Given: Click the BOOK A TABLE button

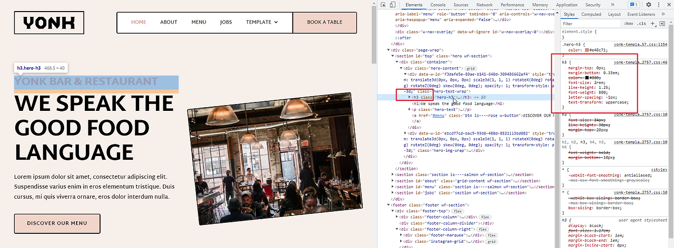Looking at the screenshot, I should [x=324, y=22].
